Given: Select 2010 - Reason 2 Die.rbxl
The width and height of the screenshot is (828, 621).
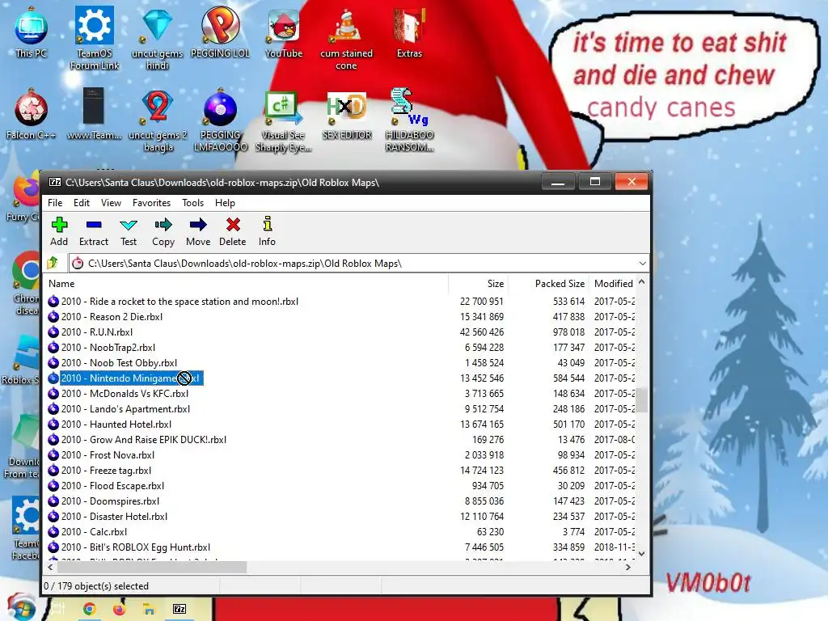Looking at the screenshot, I should (x=105, y=317).
